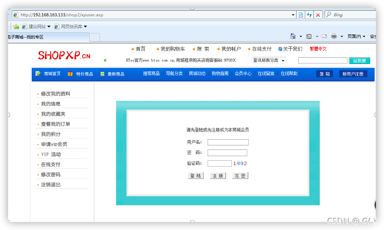Click the 新用户注册 button
The height and width of the screenshot is (230, 384).
tap(353, 74)
